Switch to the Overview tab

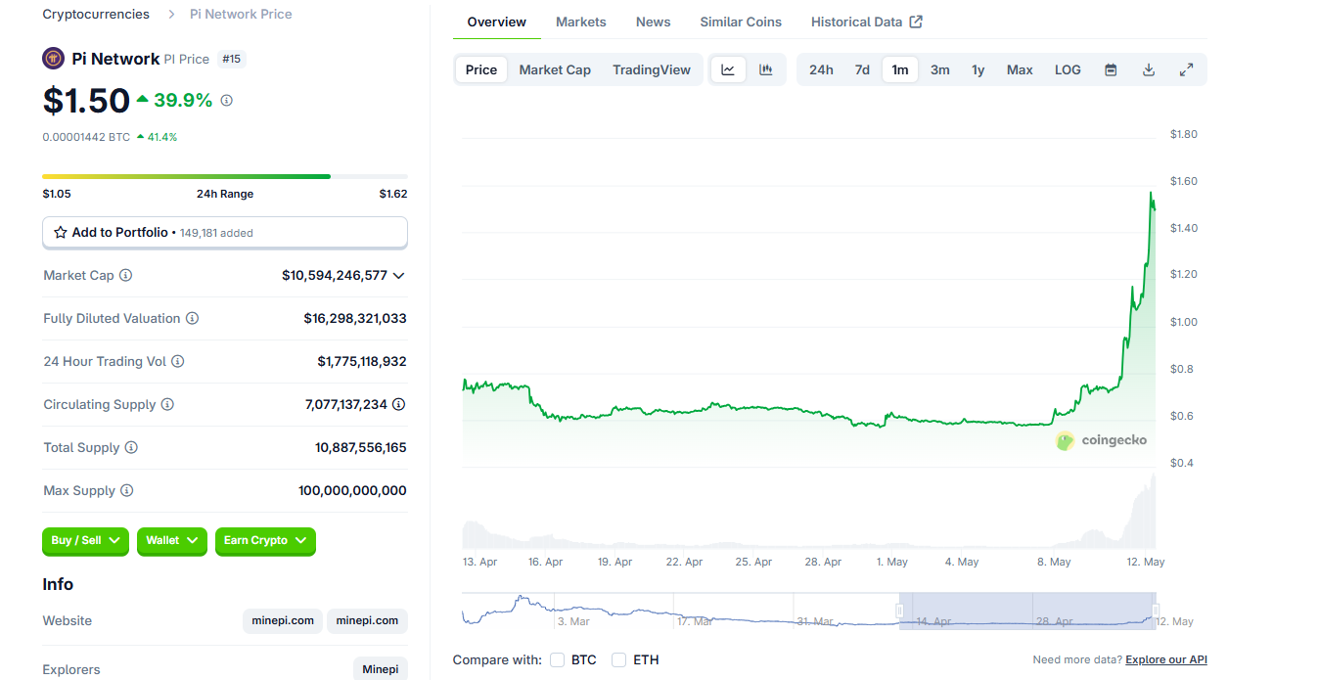[497, 22]
